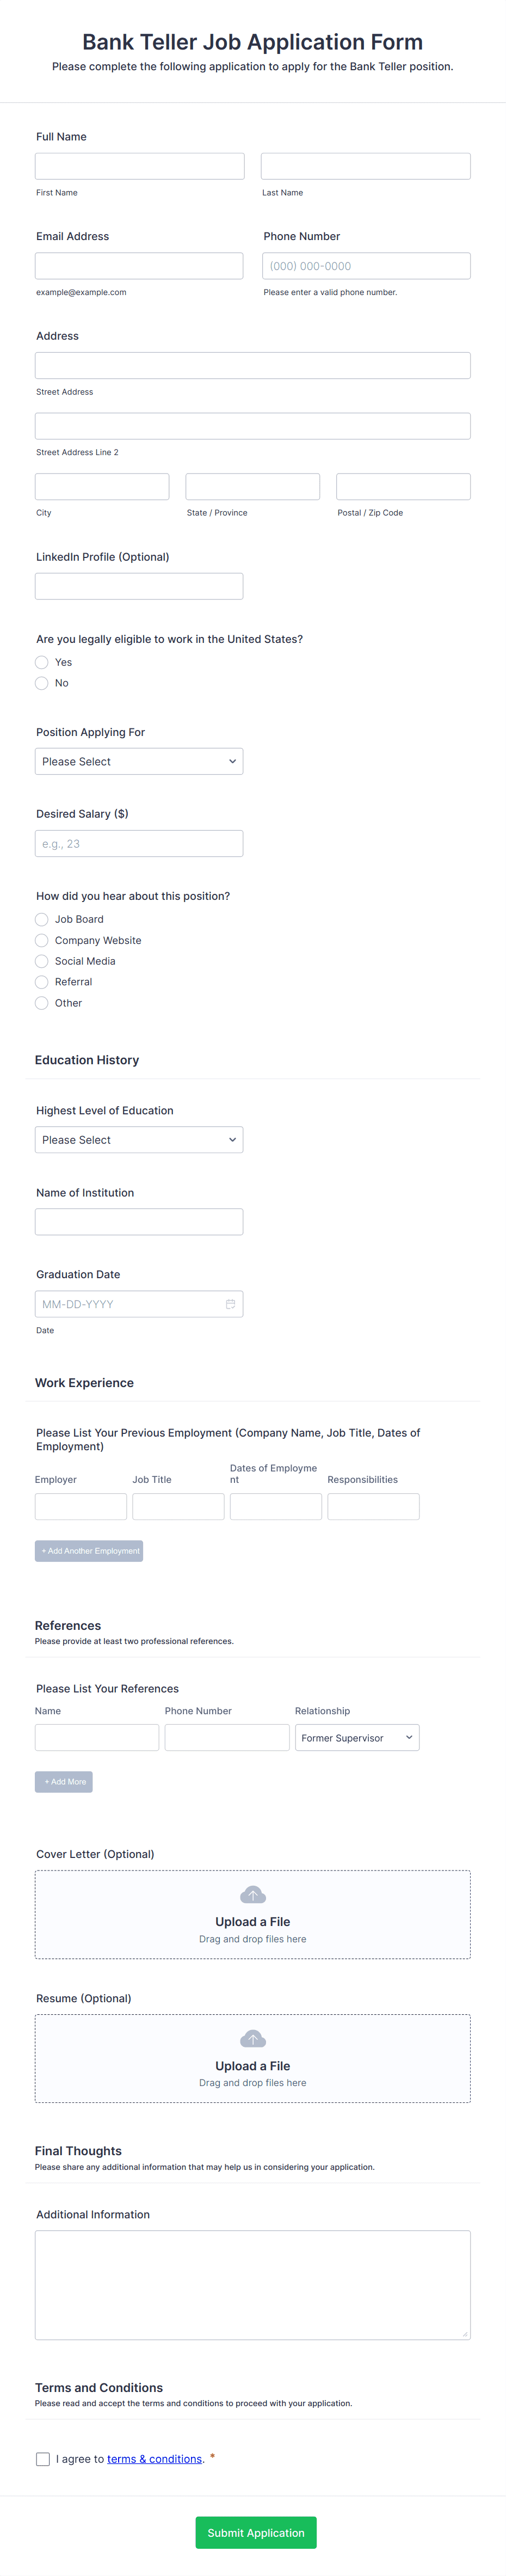Open the terms & conditions link
The width and height of the screenshot is (506, 2576).
[x=155, y=2458]
